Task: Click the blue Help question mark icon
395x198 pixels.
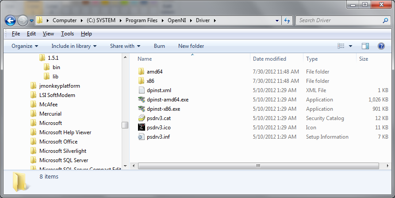Action: tap(381, 46)
